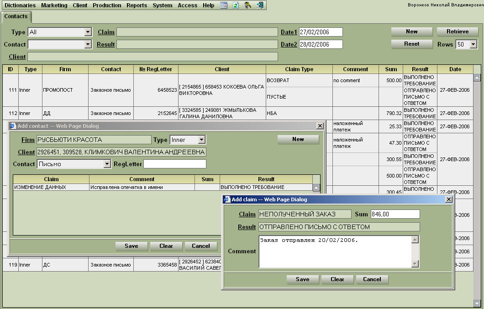484x309 pixels.
Task: Click the Date1 field with 27/02/2006
Action: [321, 32]
